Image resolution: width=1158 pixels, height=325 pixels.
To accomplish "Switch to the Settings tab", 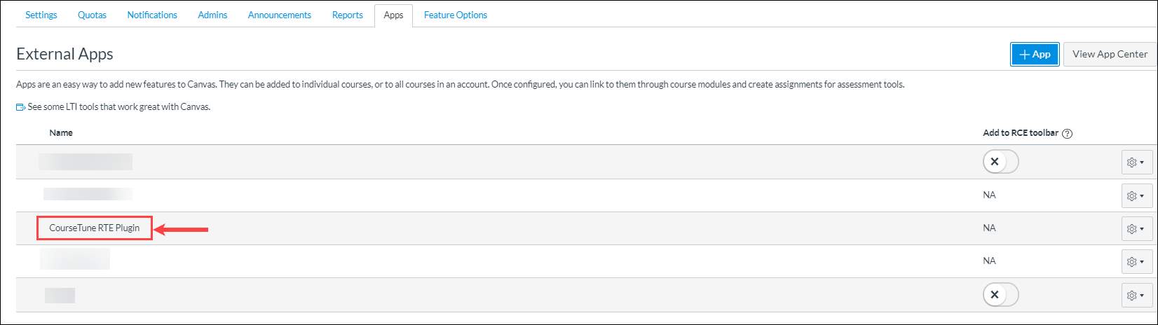I will (41, 15).
